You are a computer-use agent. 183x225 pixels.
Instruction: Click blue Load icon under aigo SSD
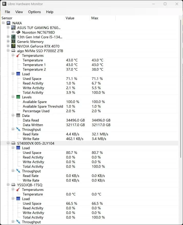coord(18,74)
